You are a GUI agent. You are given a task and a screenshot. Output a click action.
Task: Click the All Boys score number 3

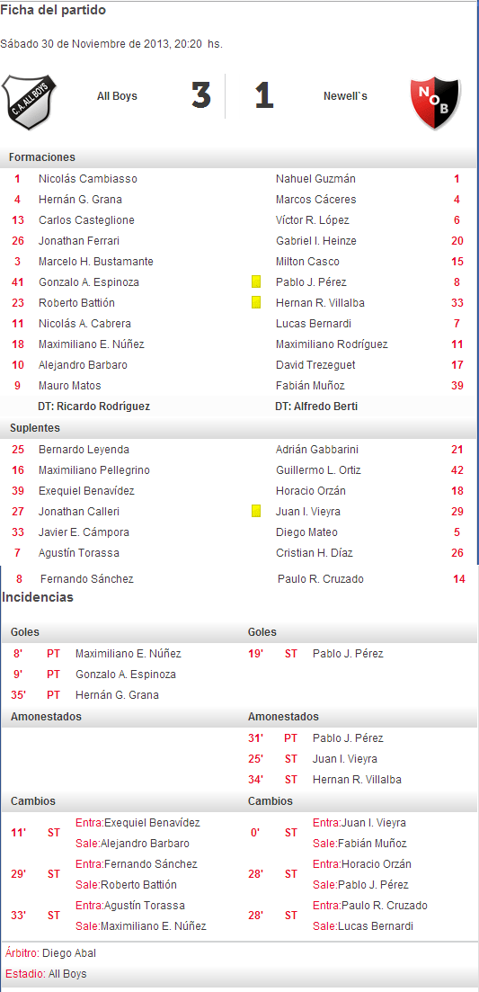(x=201, y=97)
